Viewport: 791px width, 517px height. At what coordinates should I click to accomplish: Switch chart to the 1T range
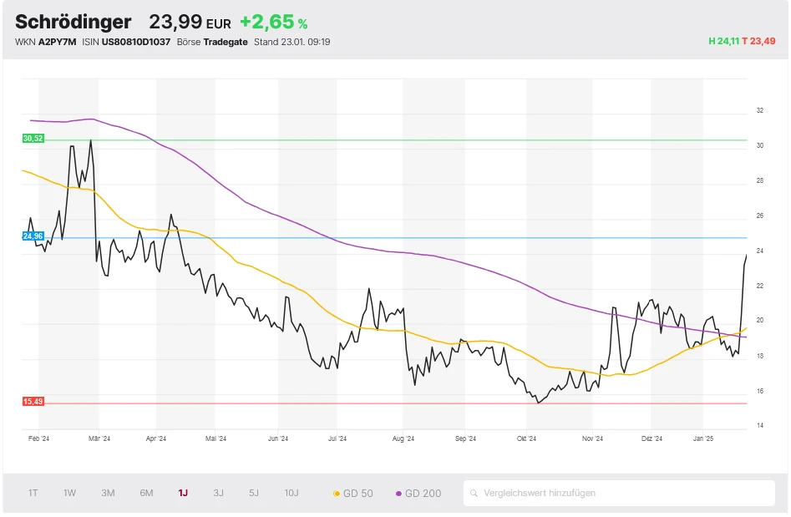[33, 493]
